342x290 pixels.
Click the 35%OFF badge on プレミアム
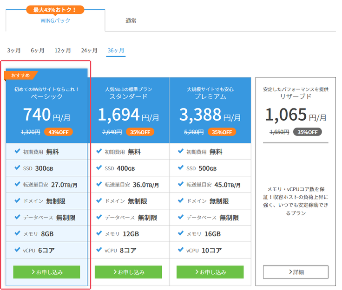pyautogui.click(x=222, y=132)
